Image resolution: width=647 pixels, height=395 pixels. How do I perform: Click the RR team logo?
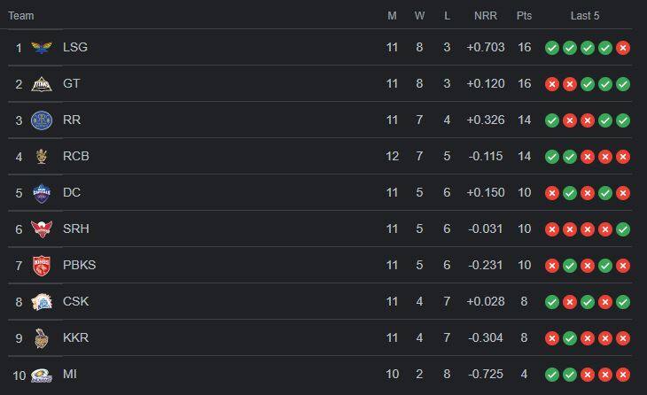click(42, 120)
